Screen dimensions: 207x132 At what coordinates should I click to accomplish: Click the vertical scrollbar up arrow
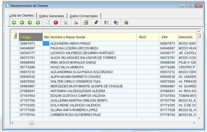199,31
